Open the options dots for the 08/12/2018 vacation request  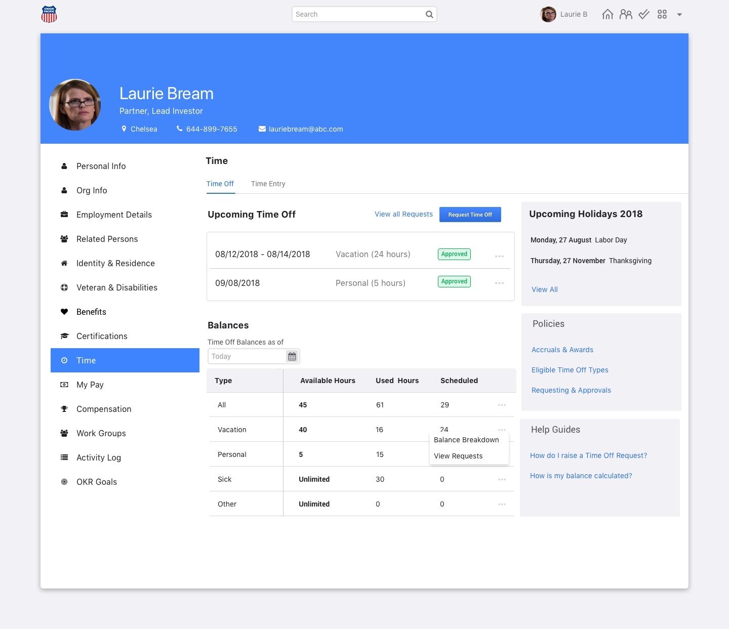coord(499,256)
